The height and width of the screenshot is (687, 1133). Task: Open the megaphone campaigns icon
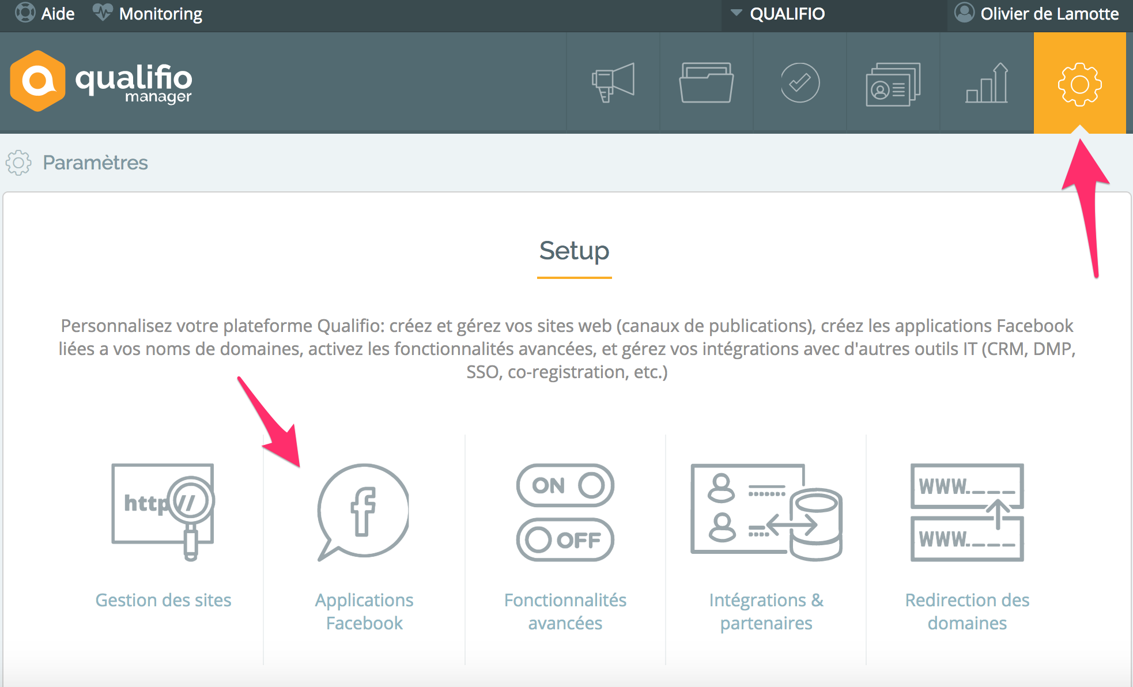pyautogui.click(x=613, y=82)
